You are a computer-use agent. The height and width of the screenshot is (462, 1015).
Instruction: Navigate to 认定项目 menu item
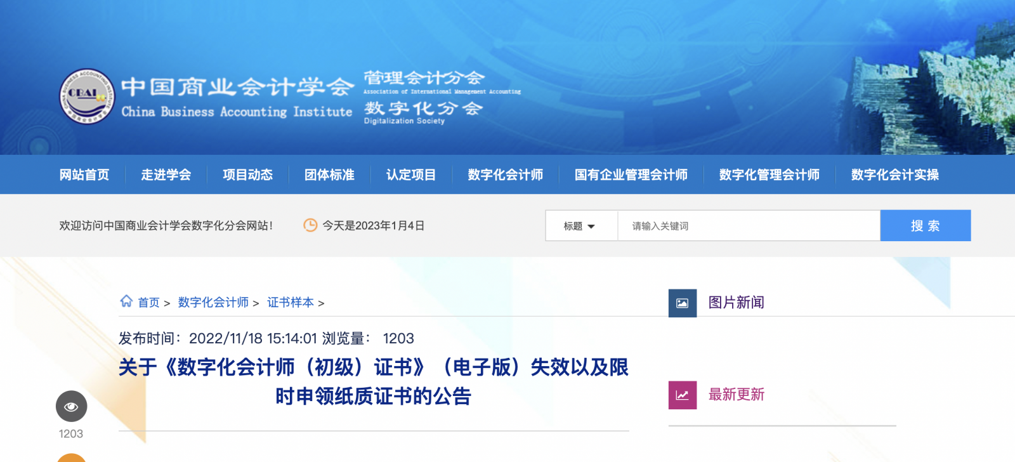coord(411,175)
